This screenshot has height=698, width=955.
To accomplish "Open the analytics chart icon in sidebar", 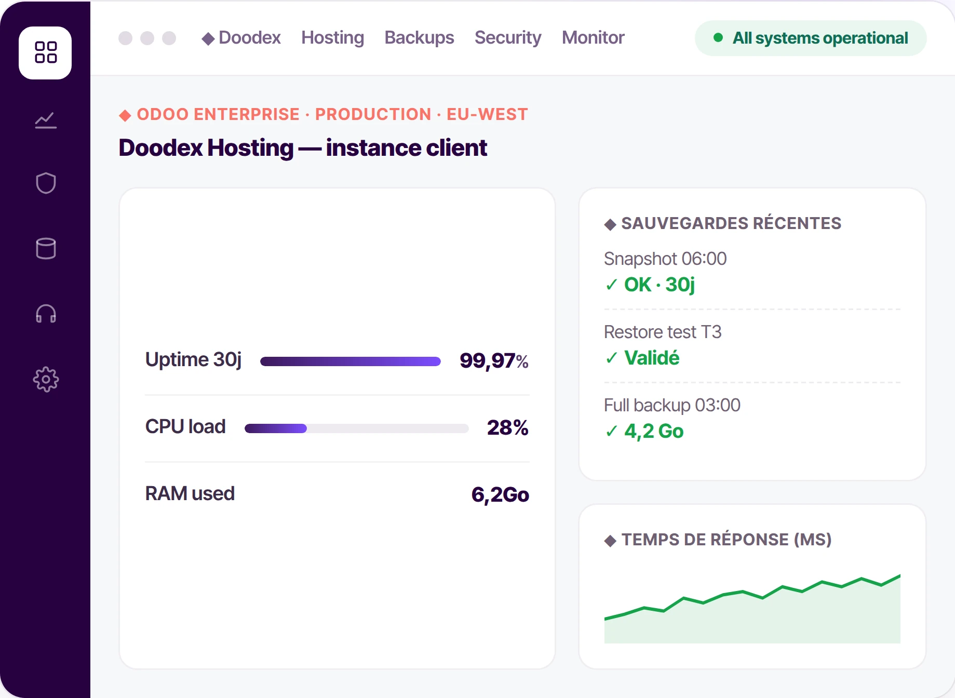I will (x=46, y=120).
